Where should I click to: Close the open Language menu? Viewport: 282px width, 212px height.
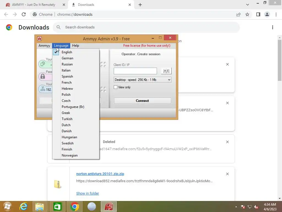click(61, 46)
